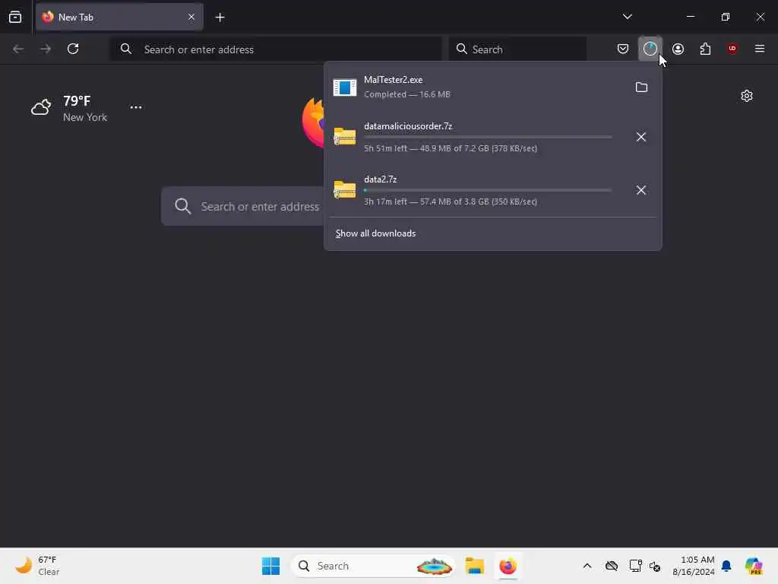Viewport: 778px width, 584px height.
Task: Open the Windows Start menu
Action: 270,566
